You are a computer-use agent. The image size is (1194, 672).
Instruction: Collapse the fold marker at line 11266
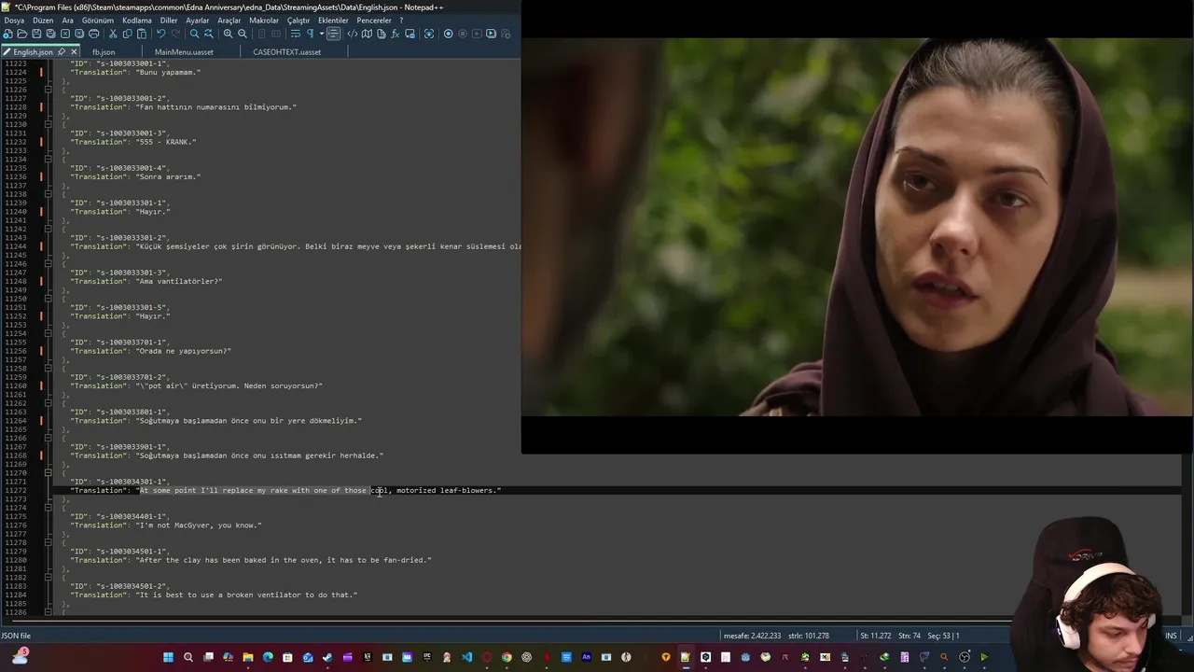(49, 438)
